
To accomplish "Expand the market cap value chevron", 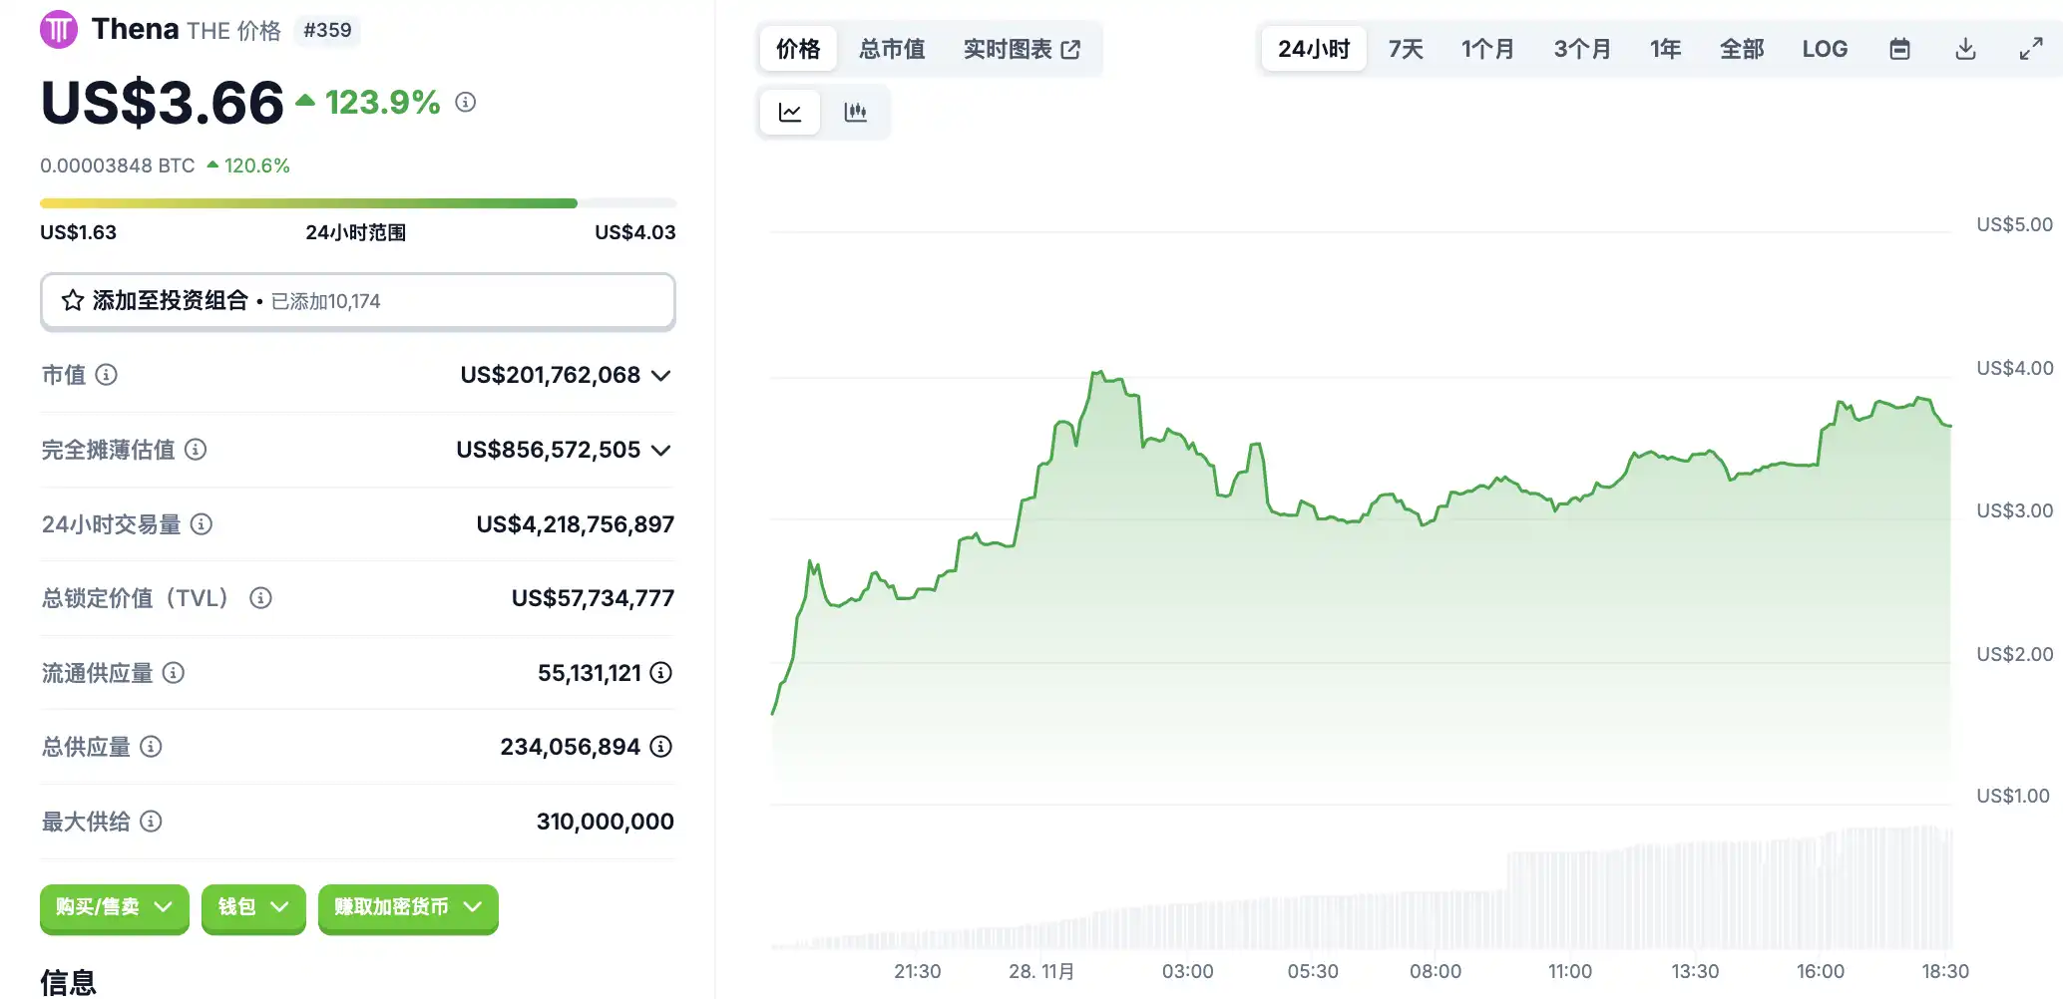I will coord(660,376).
